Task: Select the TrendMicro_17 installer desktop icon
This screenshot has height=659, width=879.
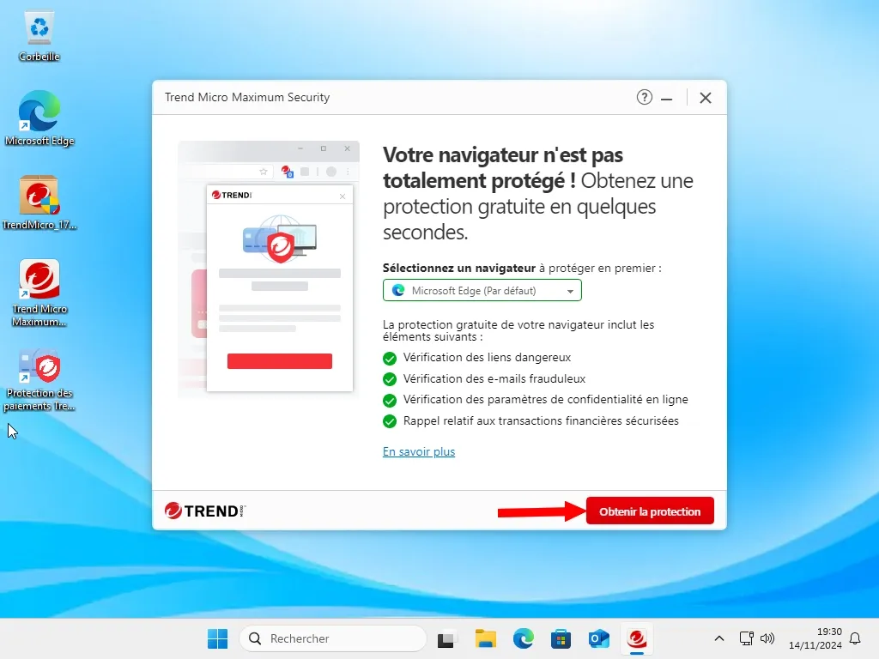Action: tap(39, 203)
